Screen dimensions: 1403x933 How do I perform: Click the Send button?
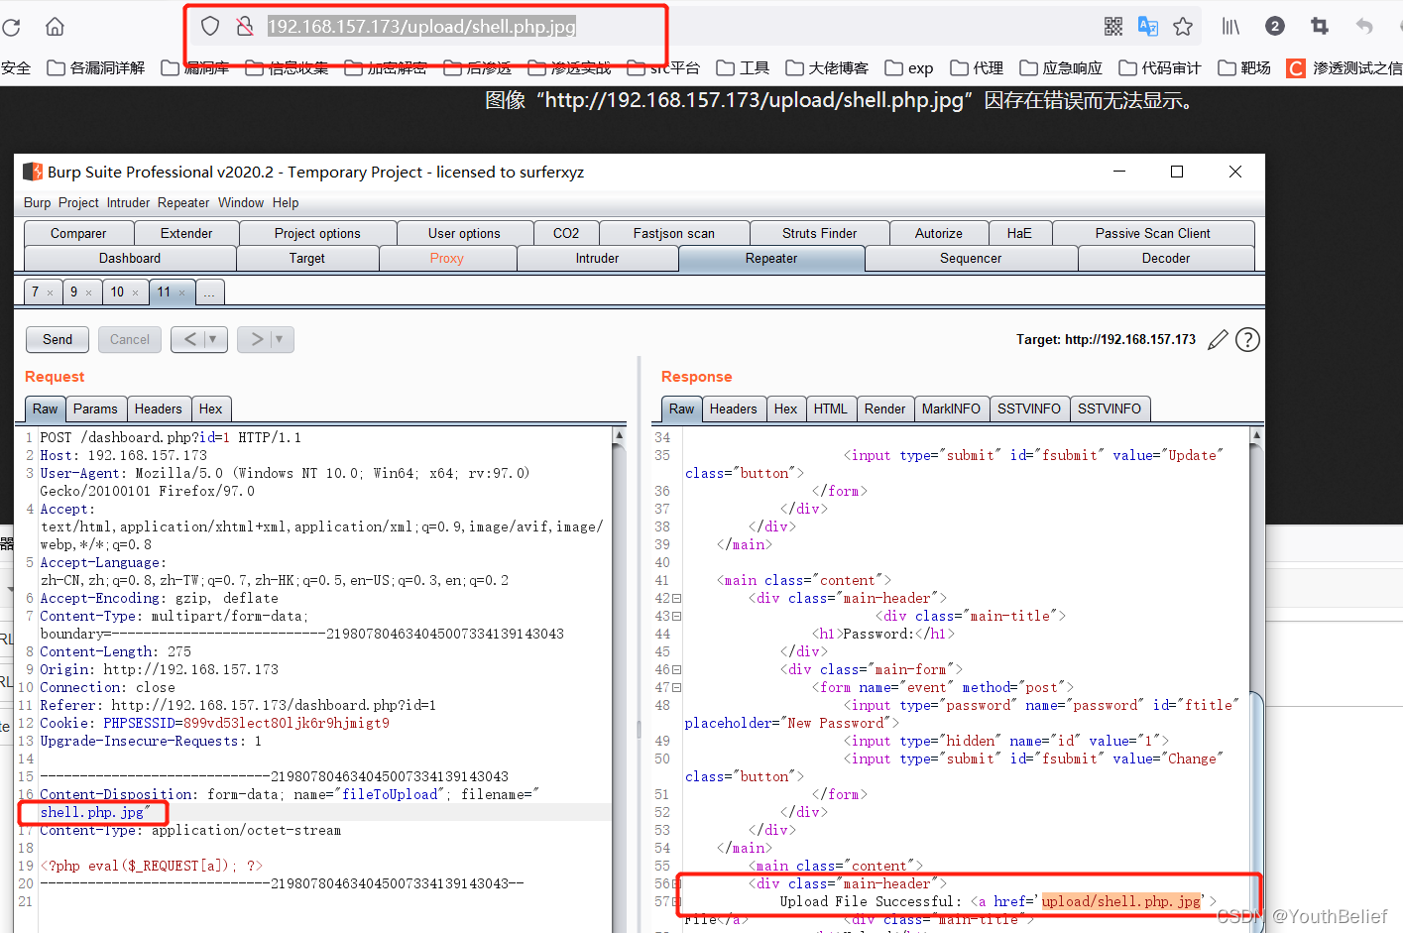pyautogui.click(x=58, y=339)
